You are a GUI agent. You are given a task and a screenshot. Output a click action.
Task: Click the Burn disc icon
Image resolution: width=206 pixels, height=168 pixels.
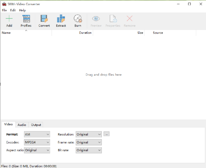pyautogui.click(x=78, y=18)
